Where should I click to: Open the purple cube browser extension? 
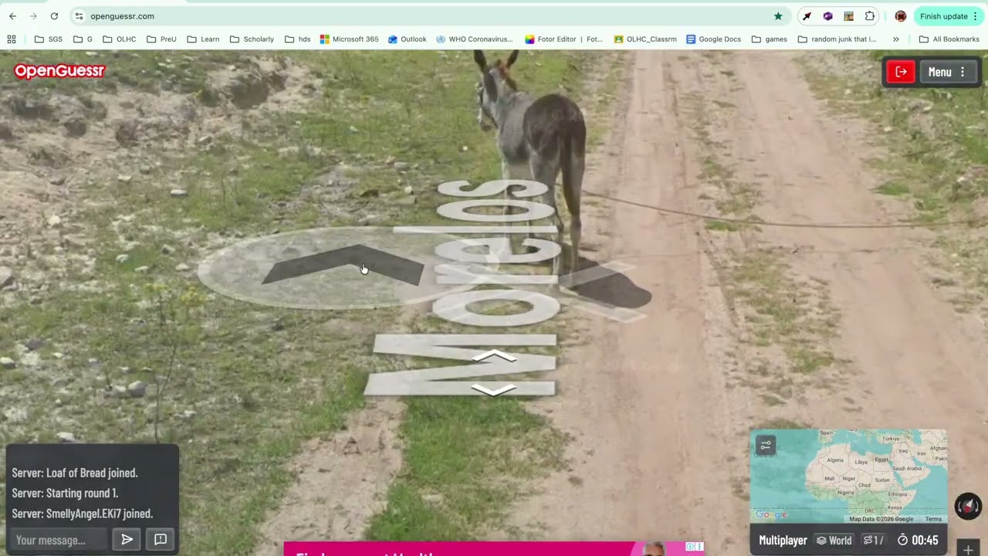point(827,16)
